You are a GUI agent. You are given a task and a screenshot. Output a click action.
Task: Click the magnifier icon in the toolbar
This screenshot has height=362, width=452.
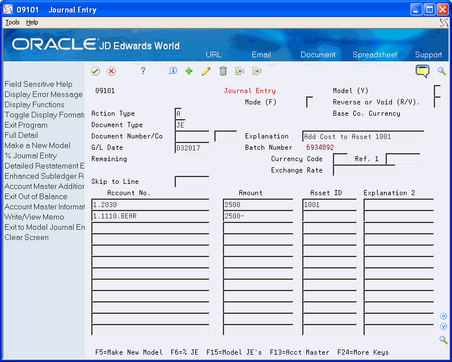pyautogui.click(x=442, y=71)
